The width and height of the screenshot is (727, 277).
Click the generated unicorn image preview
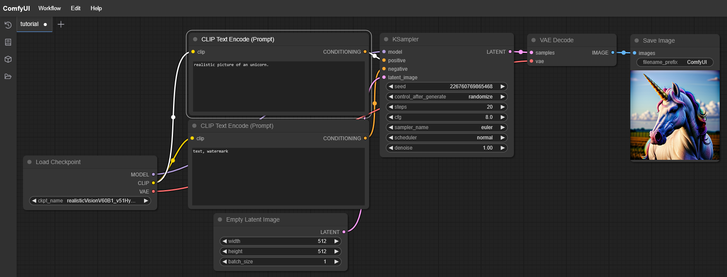coord(675,115)
